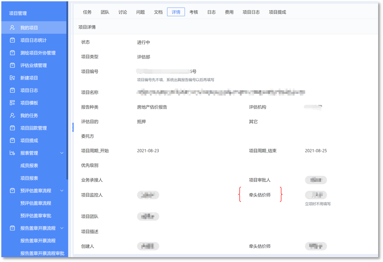Click the 测绘项目外协管理 sidebar icon
383x262 pixels.
point(12,53)
